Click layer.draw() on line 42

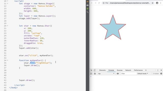coord(27,80)
